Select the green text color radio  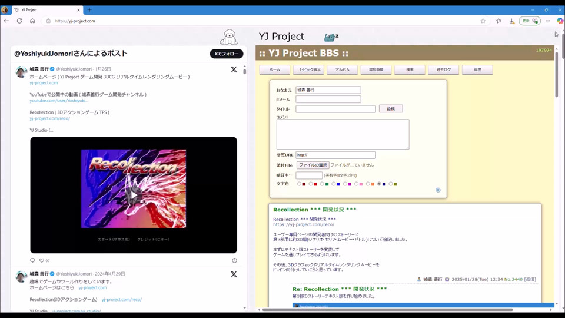322,184
